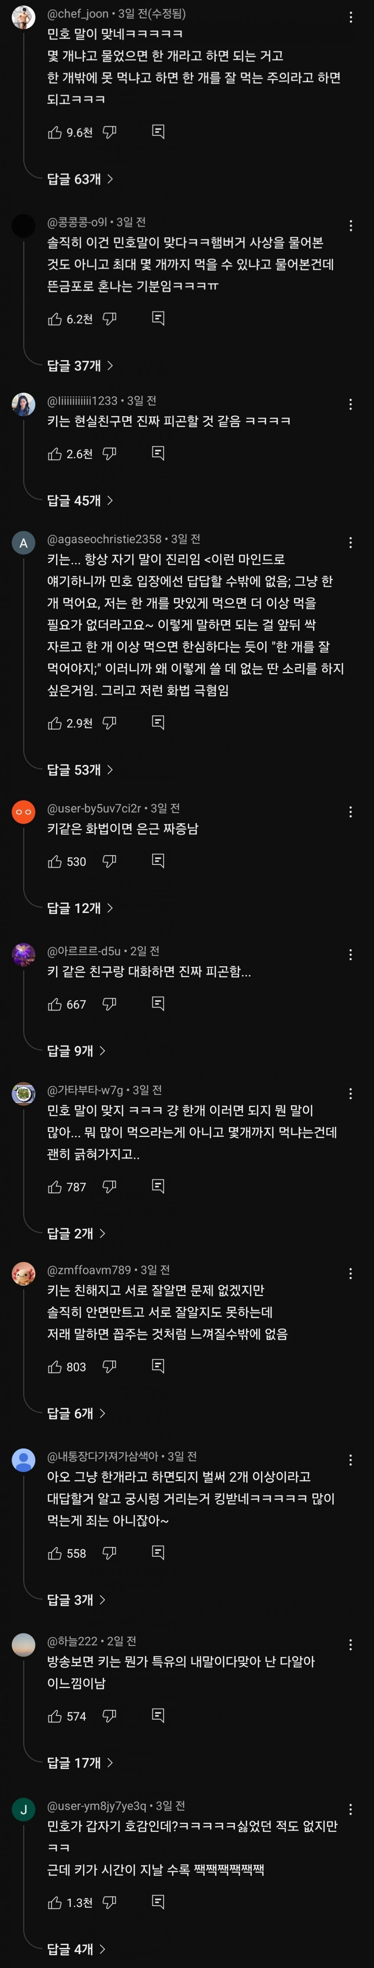
Task: Visit @zmffoavm789's channel via username link
Action: pyautogui.click(x=89, y=1270)
